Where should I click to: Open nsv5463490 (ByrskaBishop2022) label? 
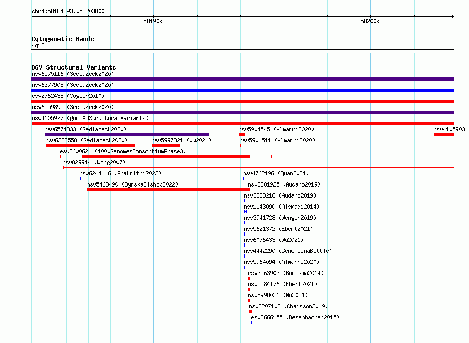pos(132,184)
